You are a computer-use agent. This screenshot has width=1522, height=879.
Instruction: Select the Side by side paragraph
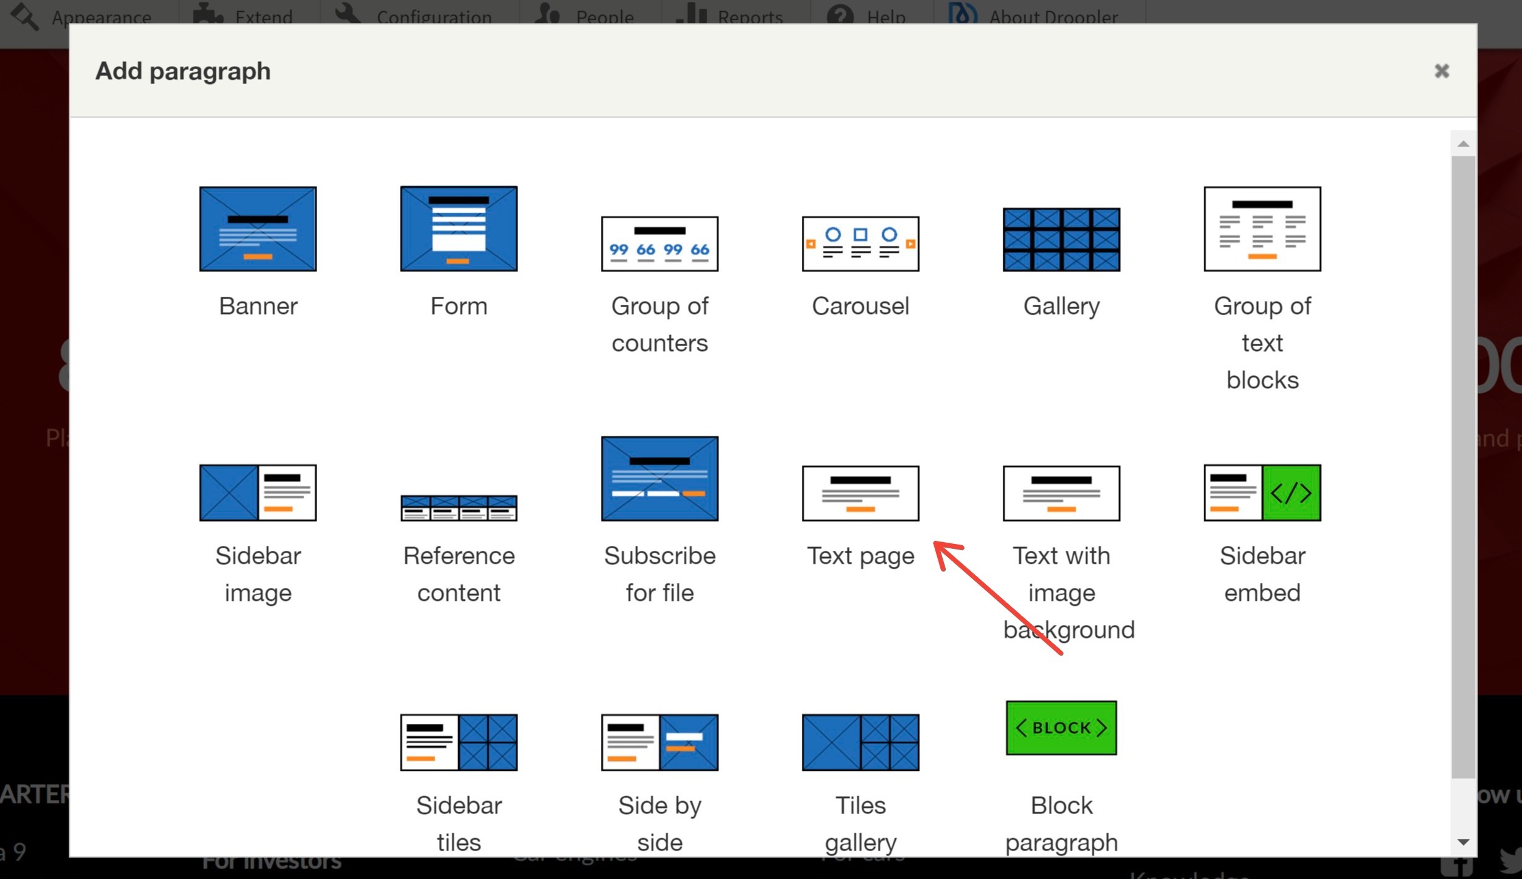[660, 779]
